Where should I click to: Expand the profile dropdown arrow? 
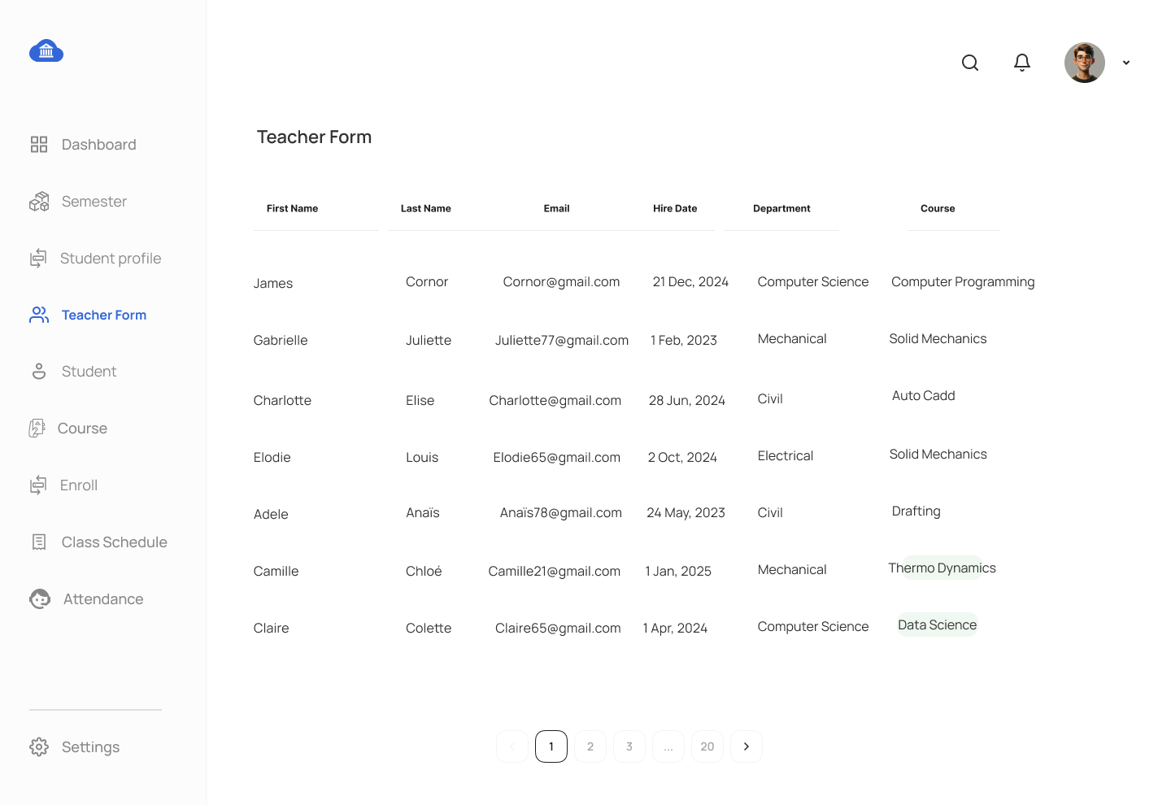coord(1126,63)
